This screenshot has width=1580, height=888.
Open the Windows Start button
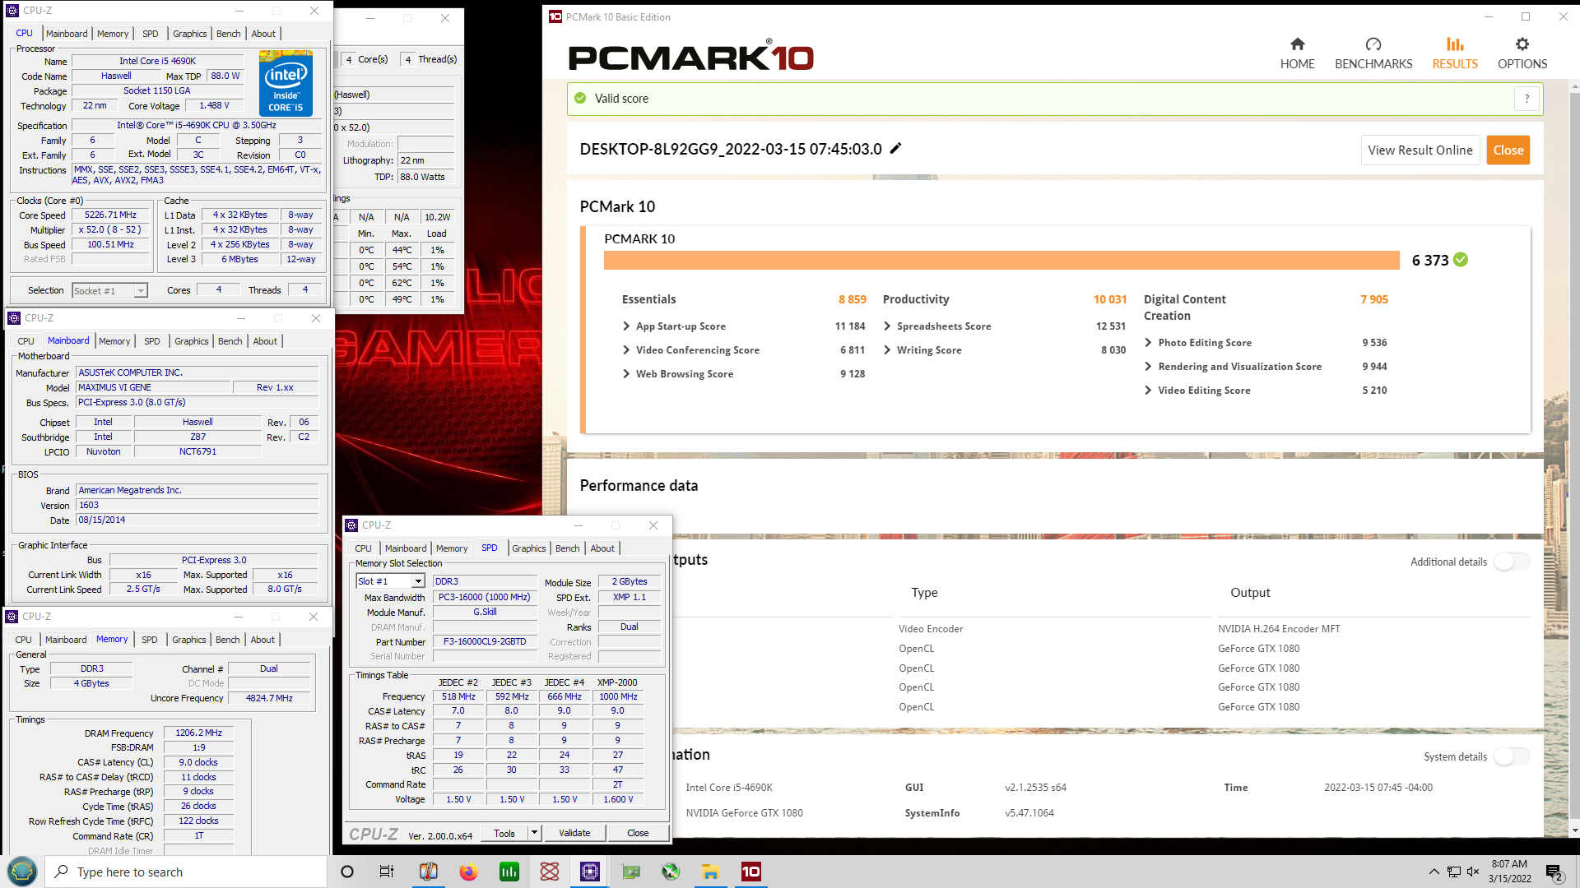(x=22, y=872)
